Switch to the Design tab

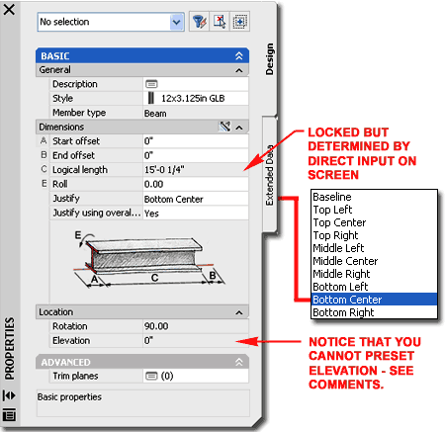pyautogui.click(x=270, y=59)
